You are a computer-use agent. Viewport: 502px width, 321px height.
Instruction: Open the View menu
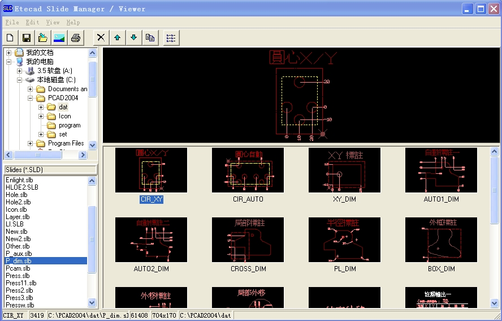53,22
